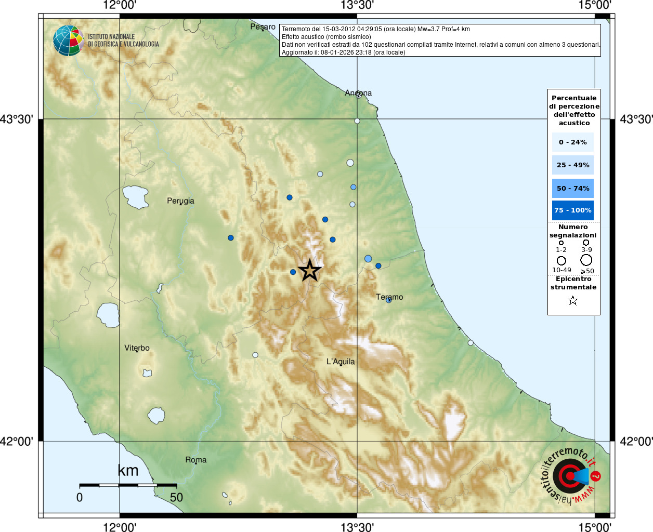Viewport: 653px width, 532px height.
Task: Click the blue marker at Teramo
Action: pos(388,300)
